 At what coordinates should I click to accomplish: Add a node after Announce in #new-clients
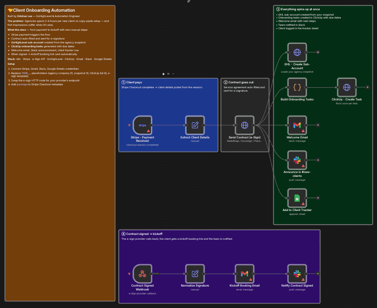[318, 160]
